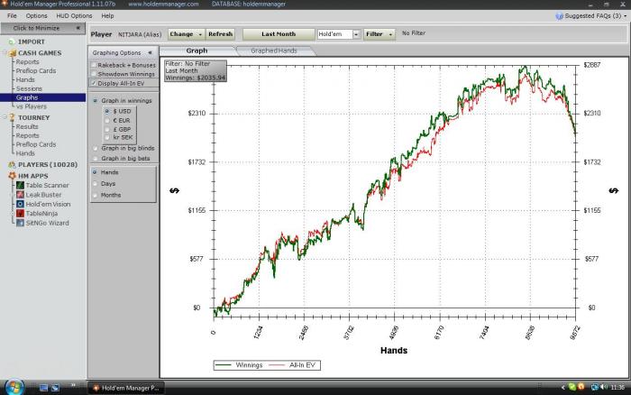Image resolution: width=631 pixels, height=395 pixels.
Task: Click the Hold'em Manager taskbar button
Action: tap(126, 388)
